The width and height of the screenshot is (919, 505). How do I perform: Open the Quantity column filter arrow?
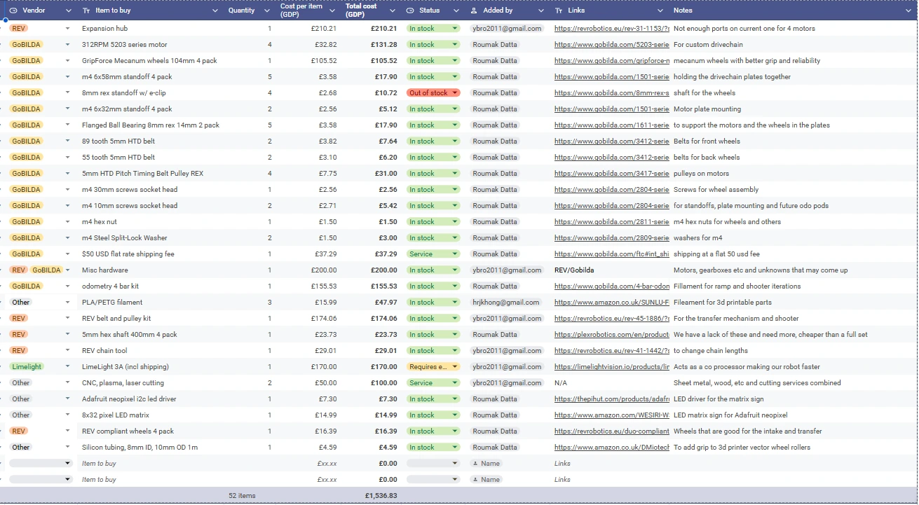[267, 11]
